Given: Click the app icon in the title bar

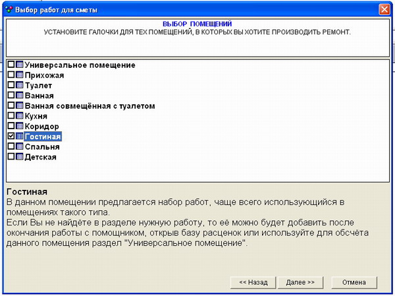Looking at the screenshot, I should (x=9, y=10).
